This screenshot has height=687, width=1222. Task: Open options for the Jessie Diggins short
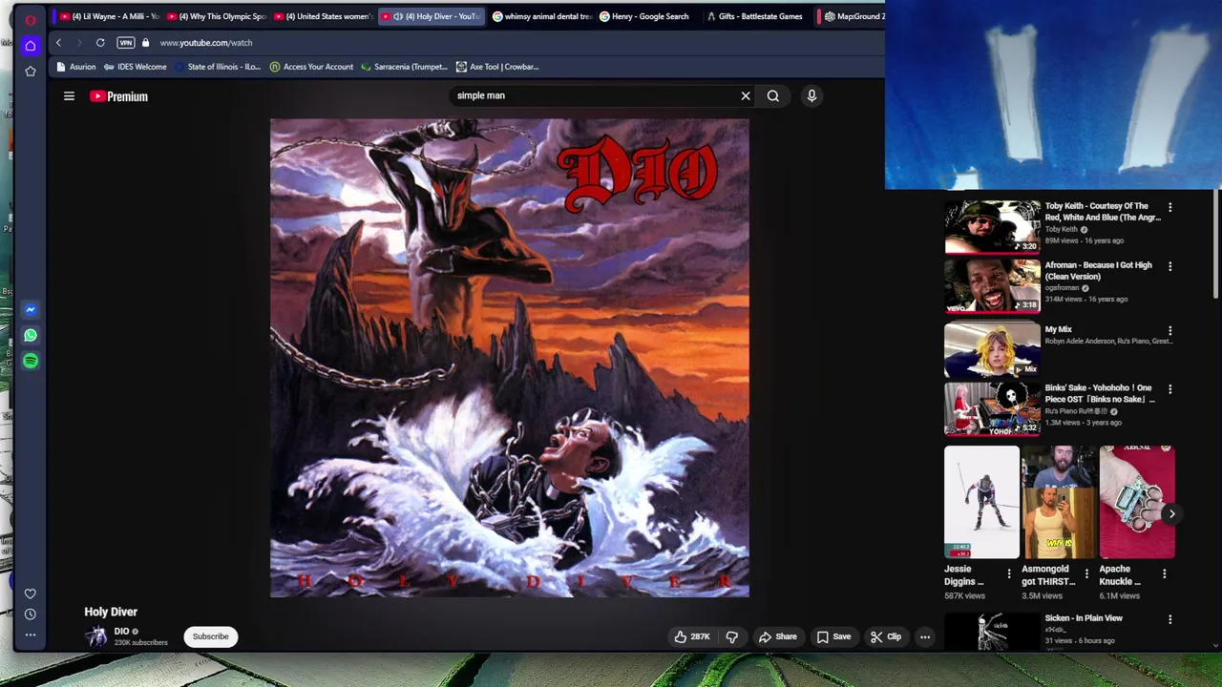click(1009, 573)
